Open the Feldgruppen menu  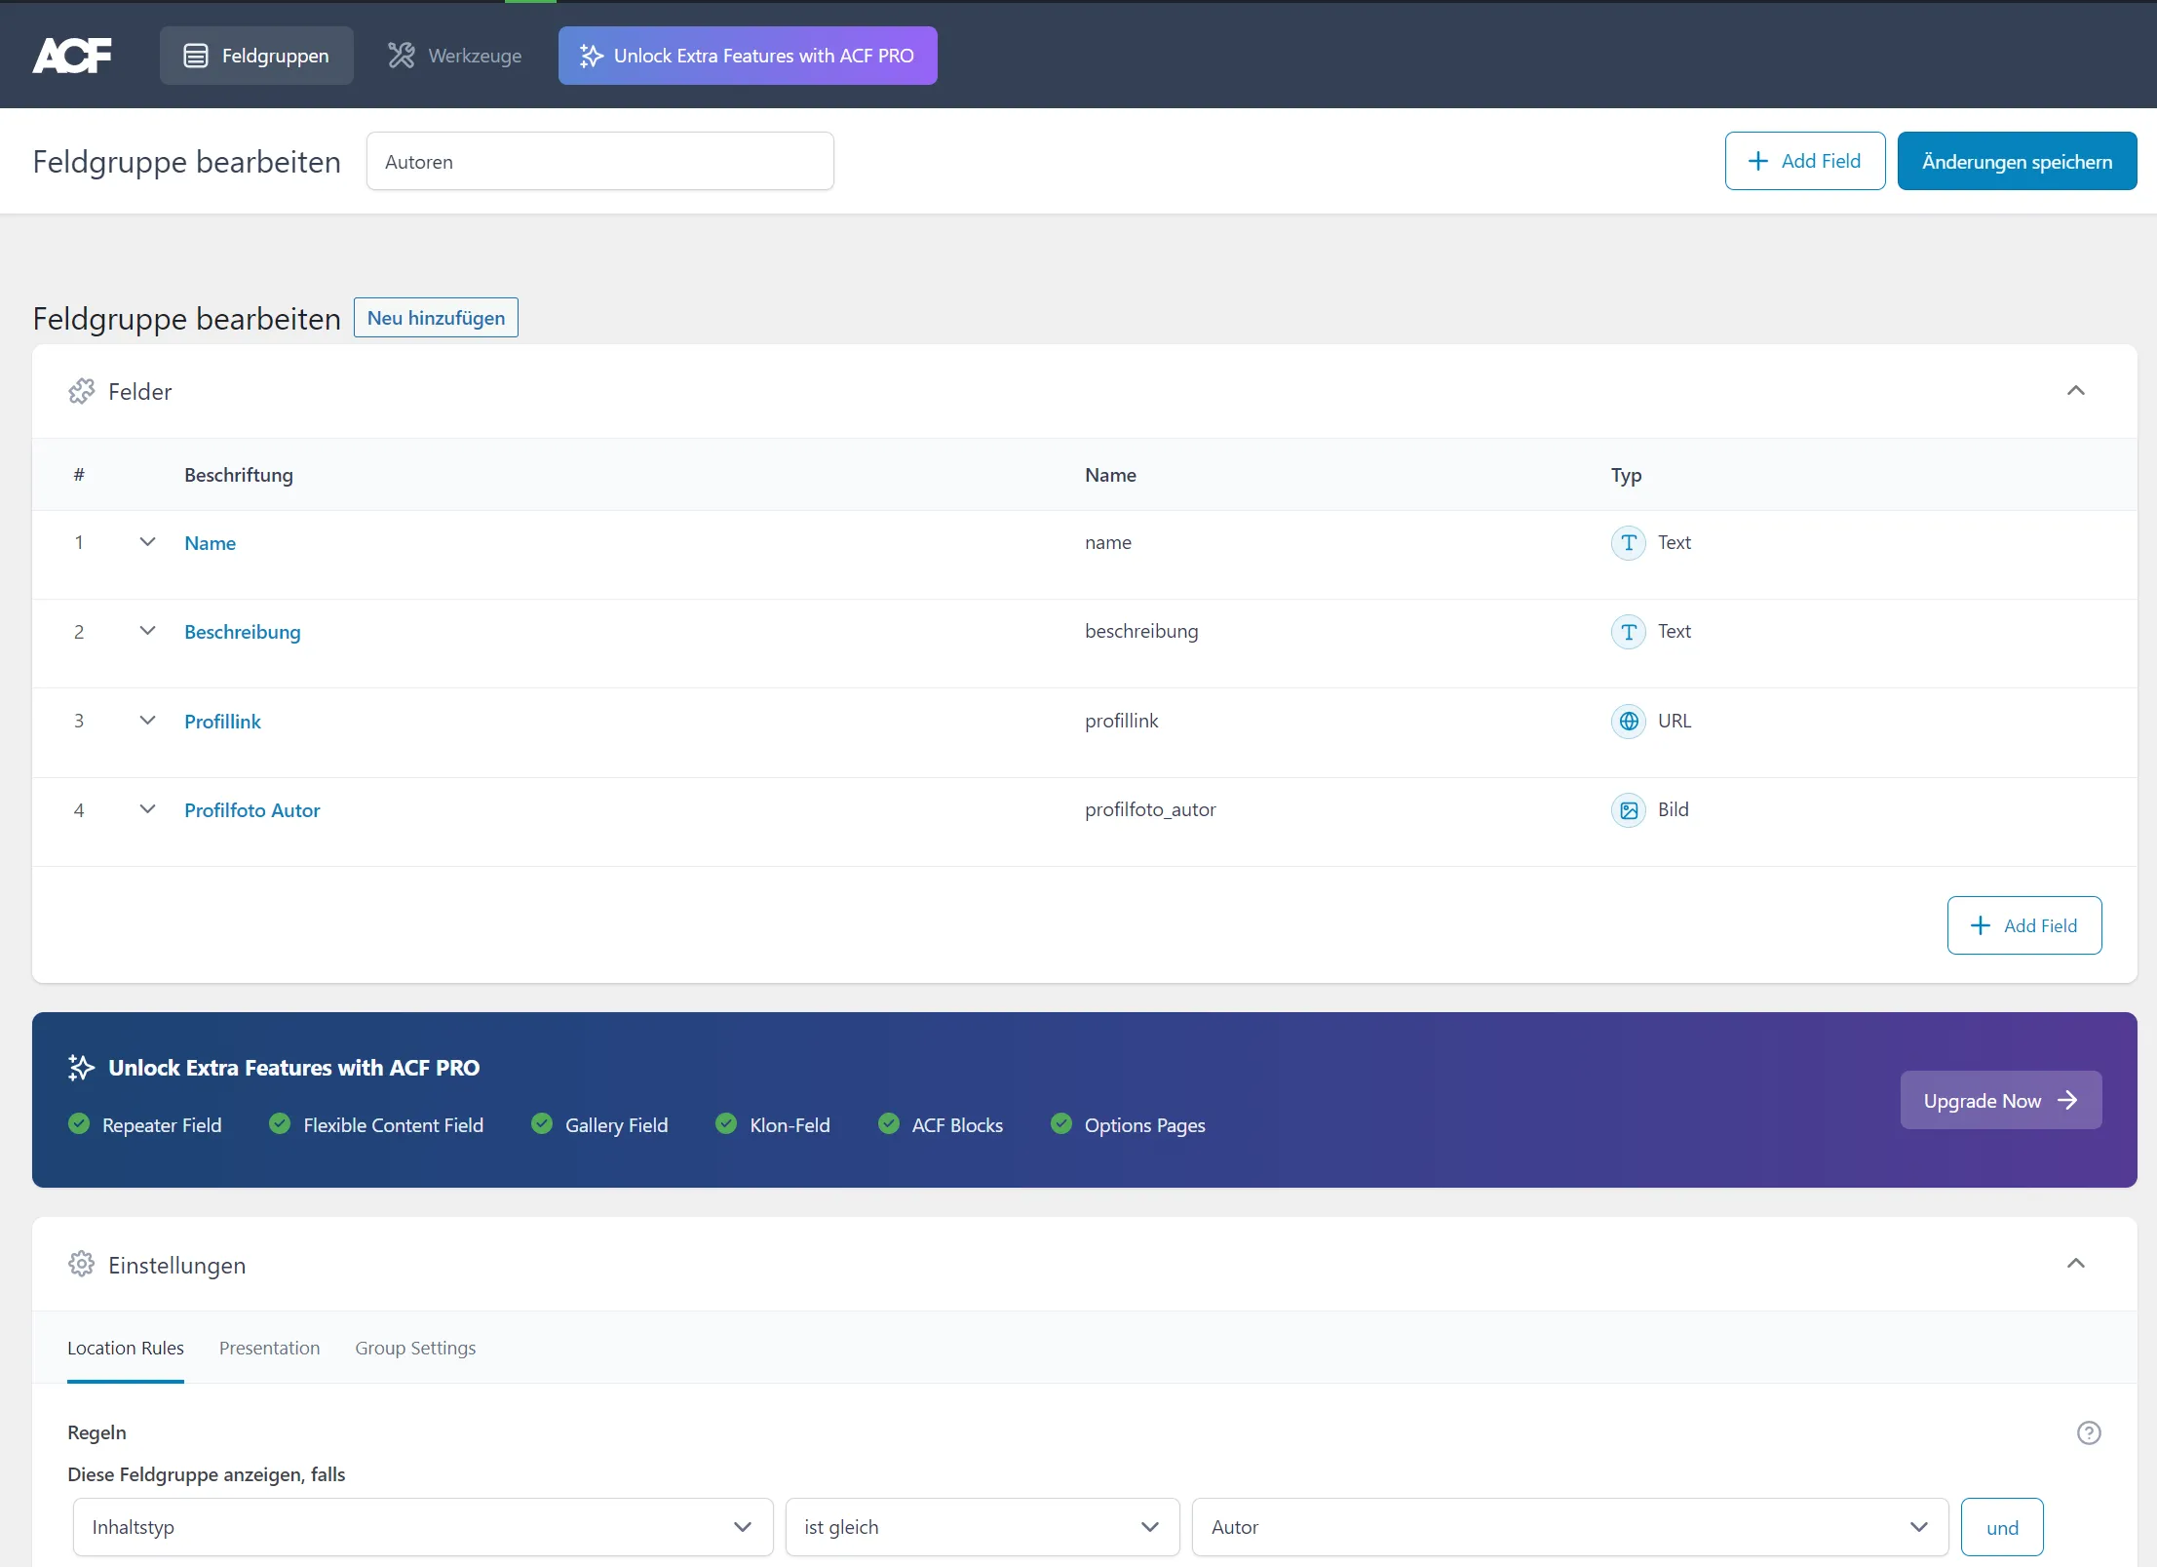tap(256, 56)
